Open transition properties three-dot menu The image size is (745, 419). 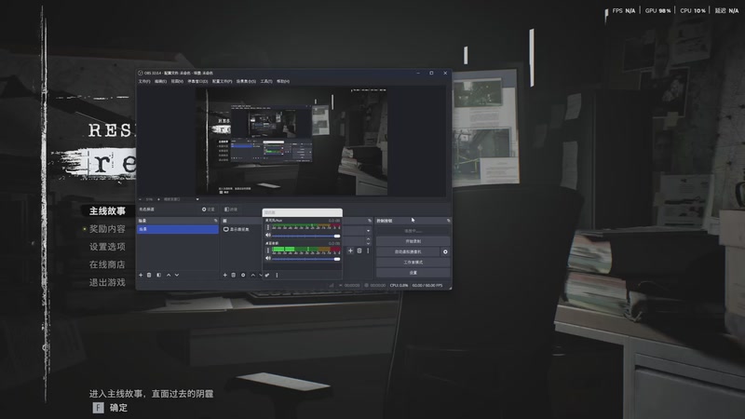click(x=368, y=250)
